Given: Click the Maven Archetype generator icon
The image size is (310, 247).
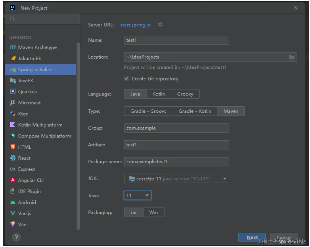Looking at the screenshot, I should pos(13,47).
